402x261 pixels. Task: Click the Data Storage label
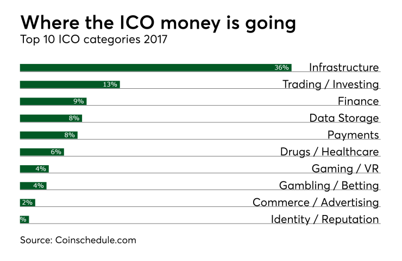point(343,118)
